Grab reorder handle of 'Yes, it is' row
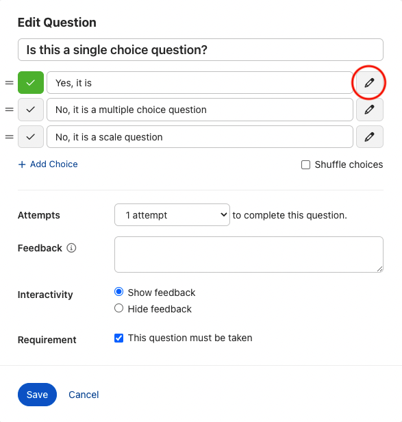The height and width of the screenshot is (422, 402). (x=10, y=83)
